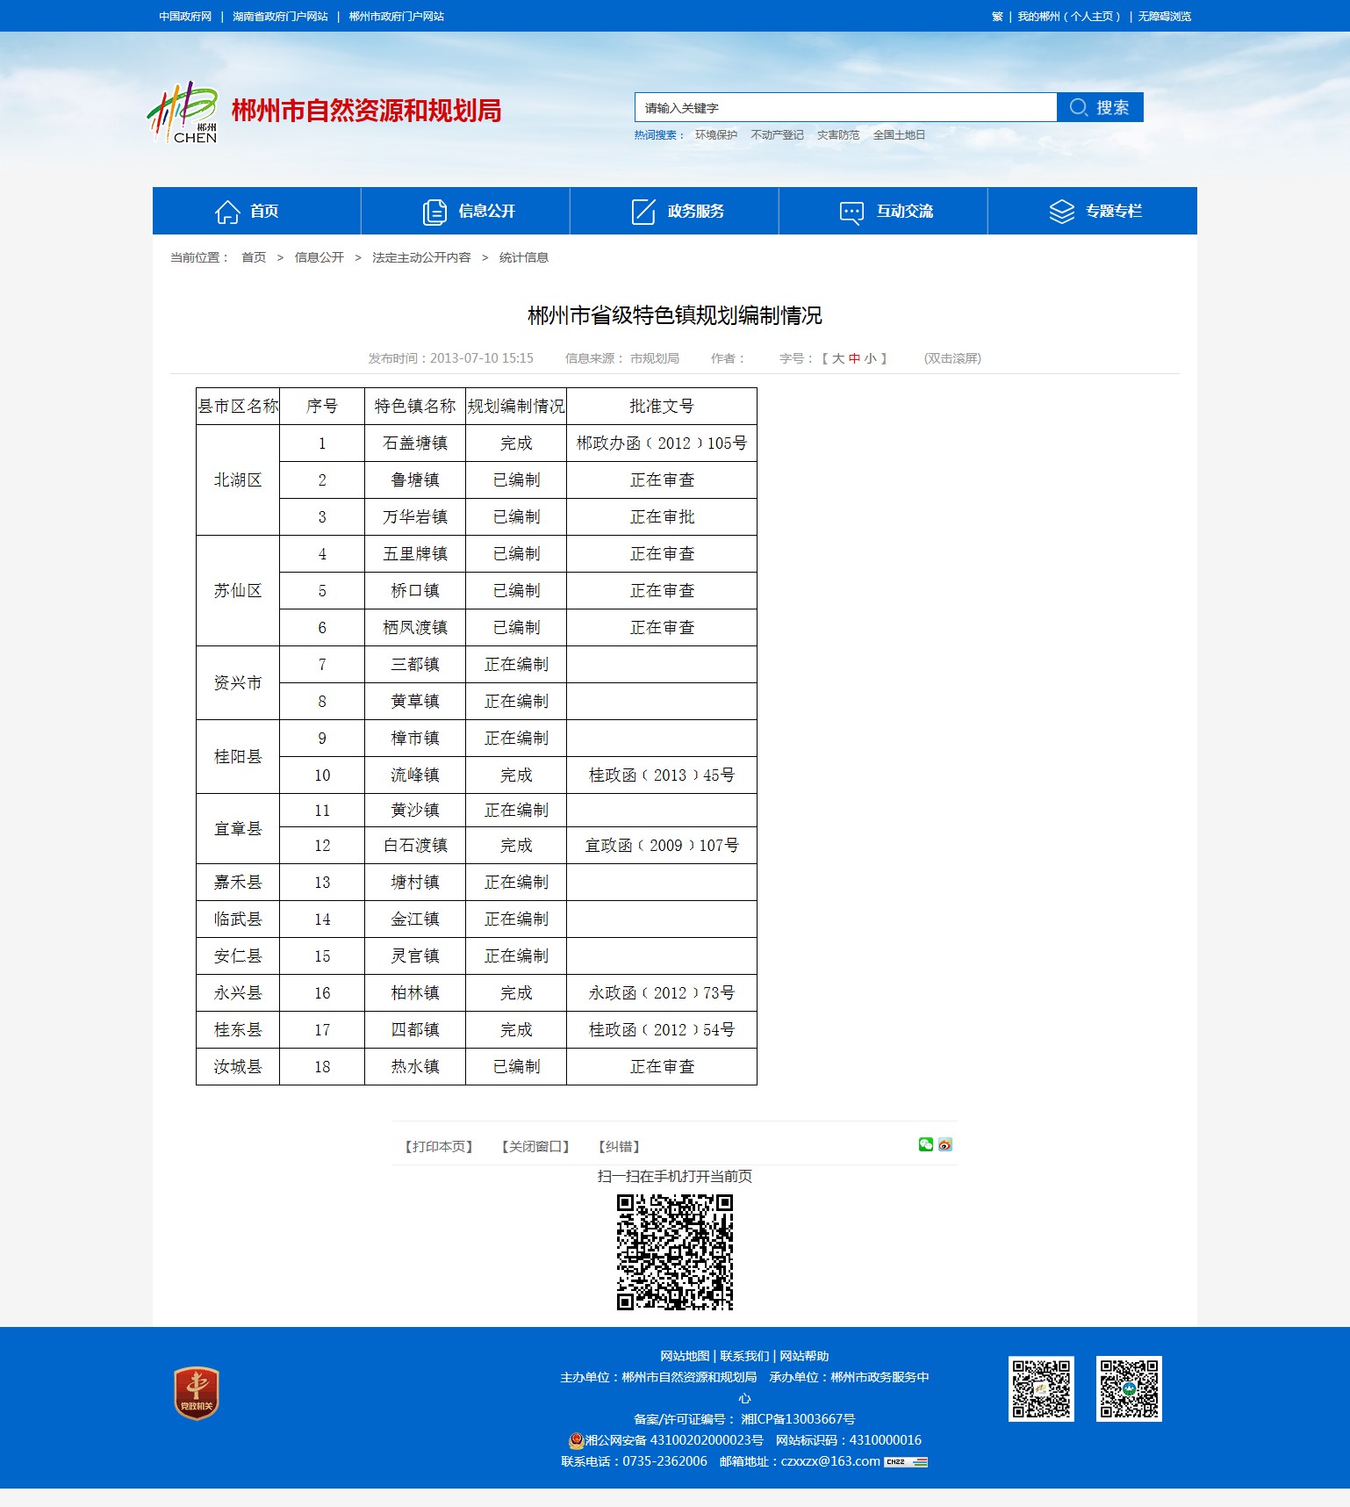The height and width of the screenshot is (1507, 1350).
Task: Click table cell 石盖塘镇
Action: click(x=415, y=443)
